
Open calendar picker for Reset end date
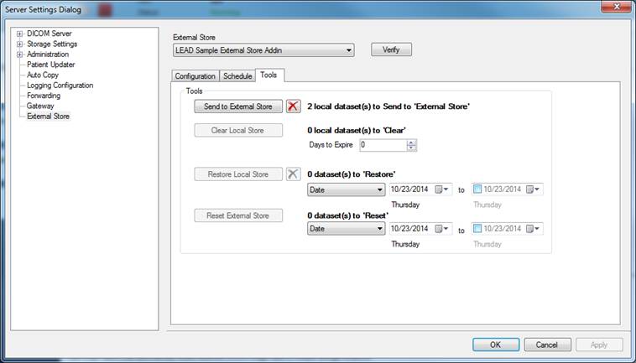pyautogui.click(x=532, y=229)
